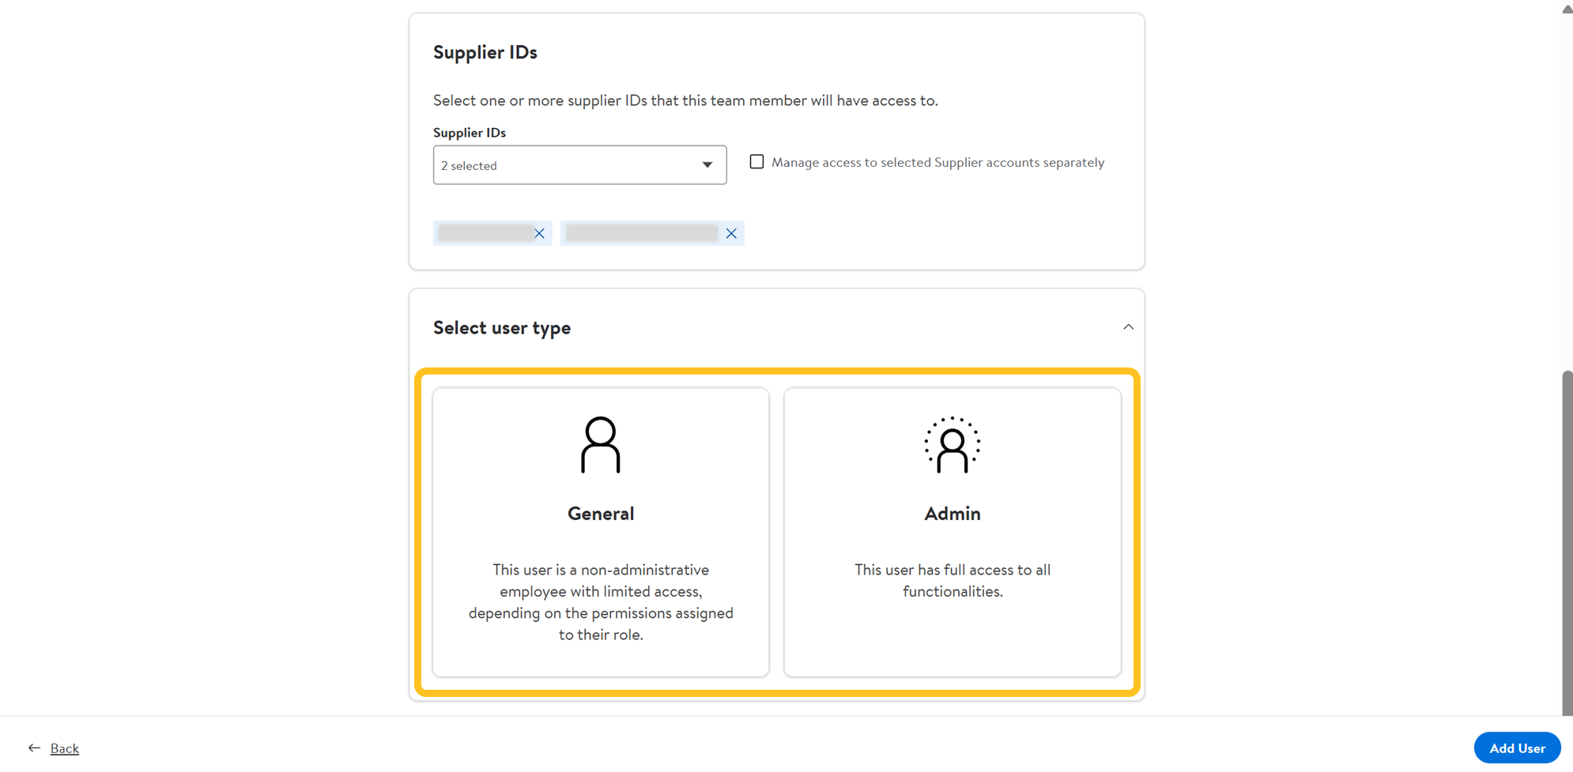Click the left arrow icon beside Back

coord(34,748)
